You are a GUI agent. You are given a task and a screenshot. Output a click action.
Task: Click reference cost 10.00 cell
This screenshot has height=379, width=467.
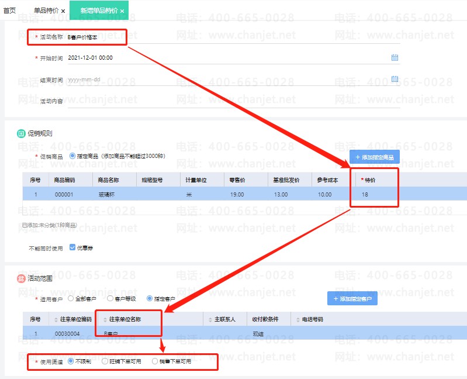324,195
